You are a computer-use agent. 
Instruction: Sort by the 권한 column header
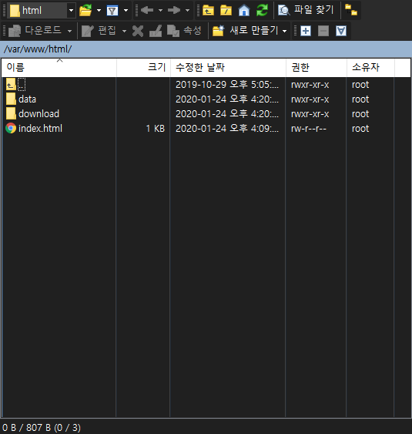[x=317, y=67]
